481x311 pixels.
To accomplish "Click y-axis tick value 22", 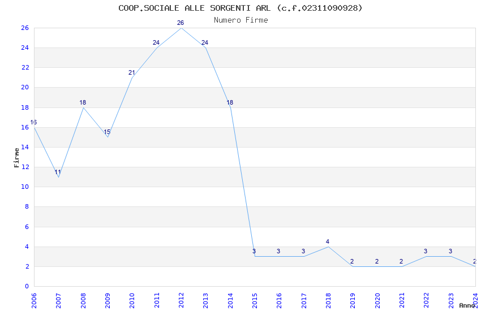I will (25, 67).
